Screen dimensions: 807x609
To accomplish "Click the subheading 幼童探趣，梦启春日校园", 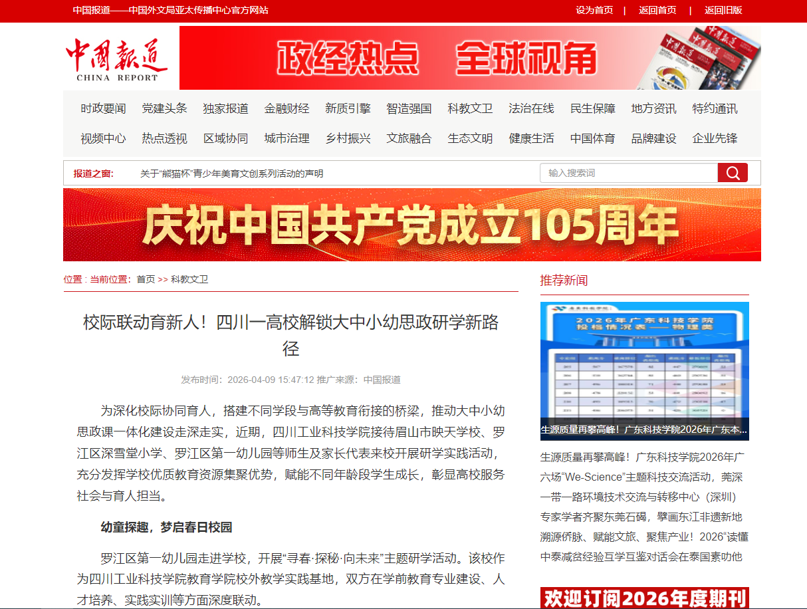I will (166, 527).
